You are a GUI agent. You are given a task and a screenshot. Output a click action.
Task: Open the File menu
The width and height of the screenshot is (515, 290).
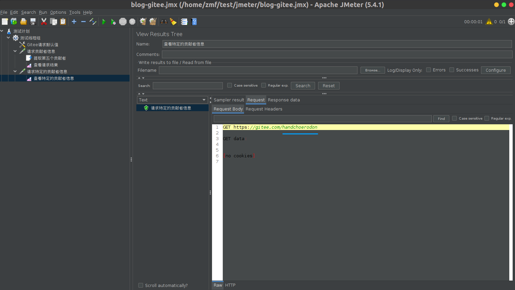[4, 12]
